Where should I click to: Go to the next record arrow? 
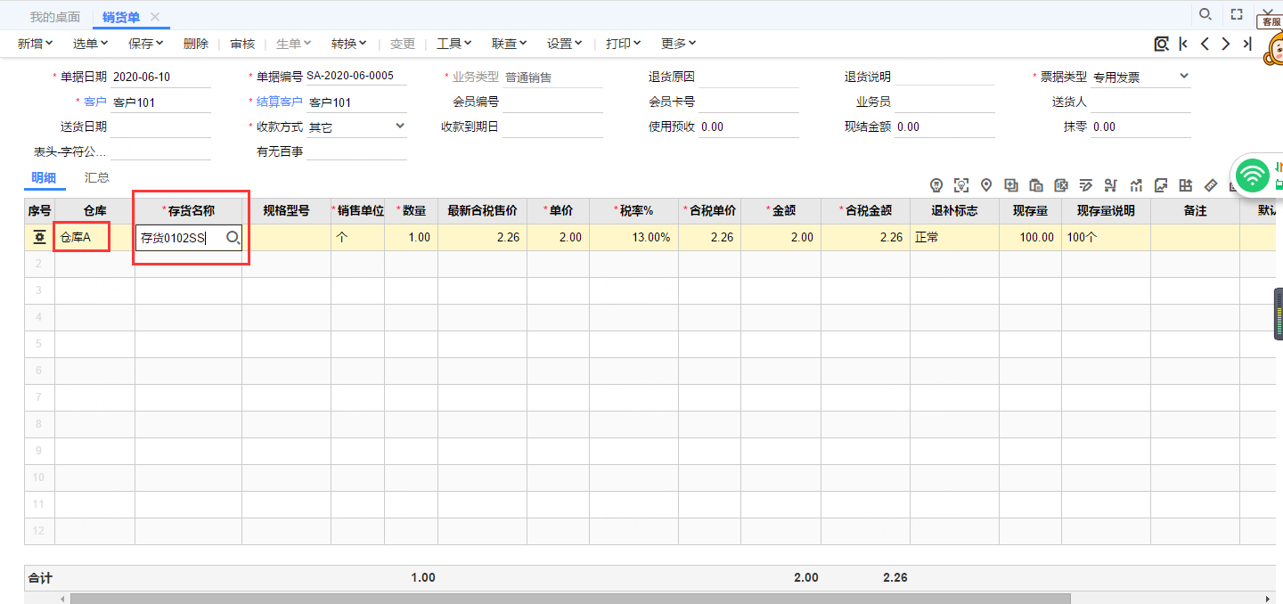point(1226,44)
